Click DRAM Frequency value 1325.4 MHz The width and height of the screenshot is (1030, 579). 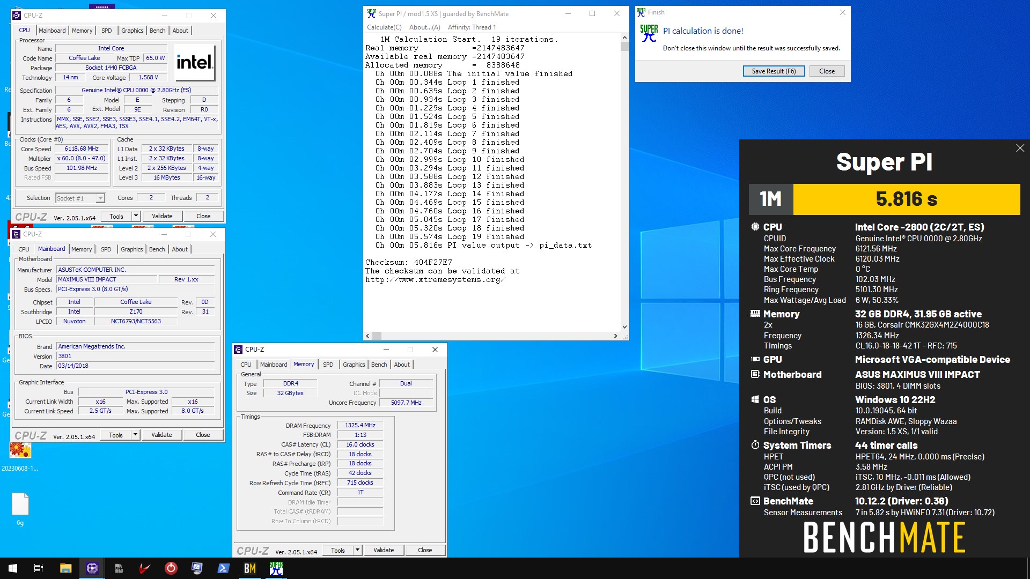[x=360, y=425]
